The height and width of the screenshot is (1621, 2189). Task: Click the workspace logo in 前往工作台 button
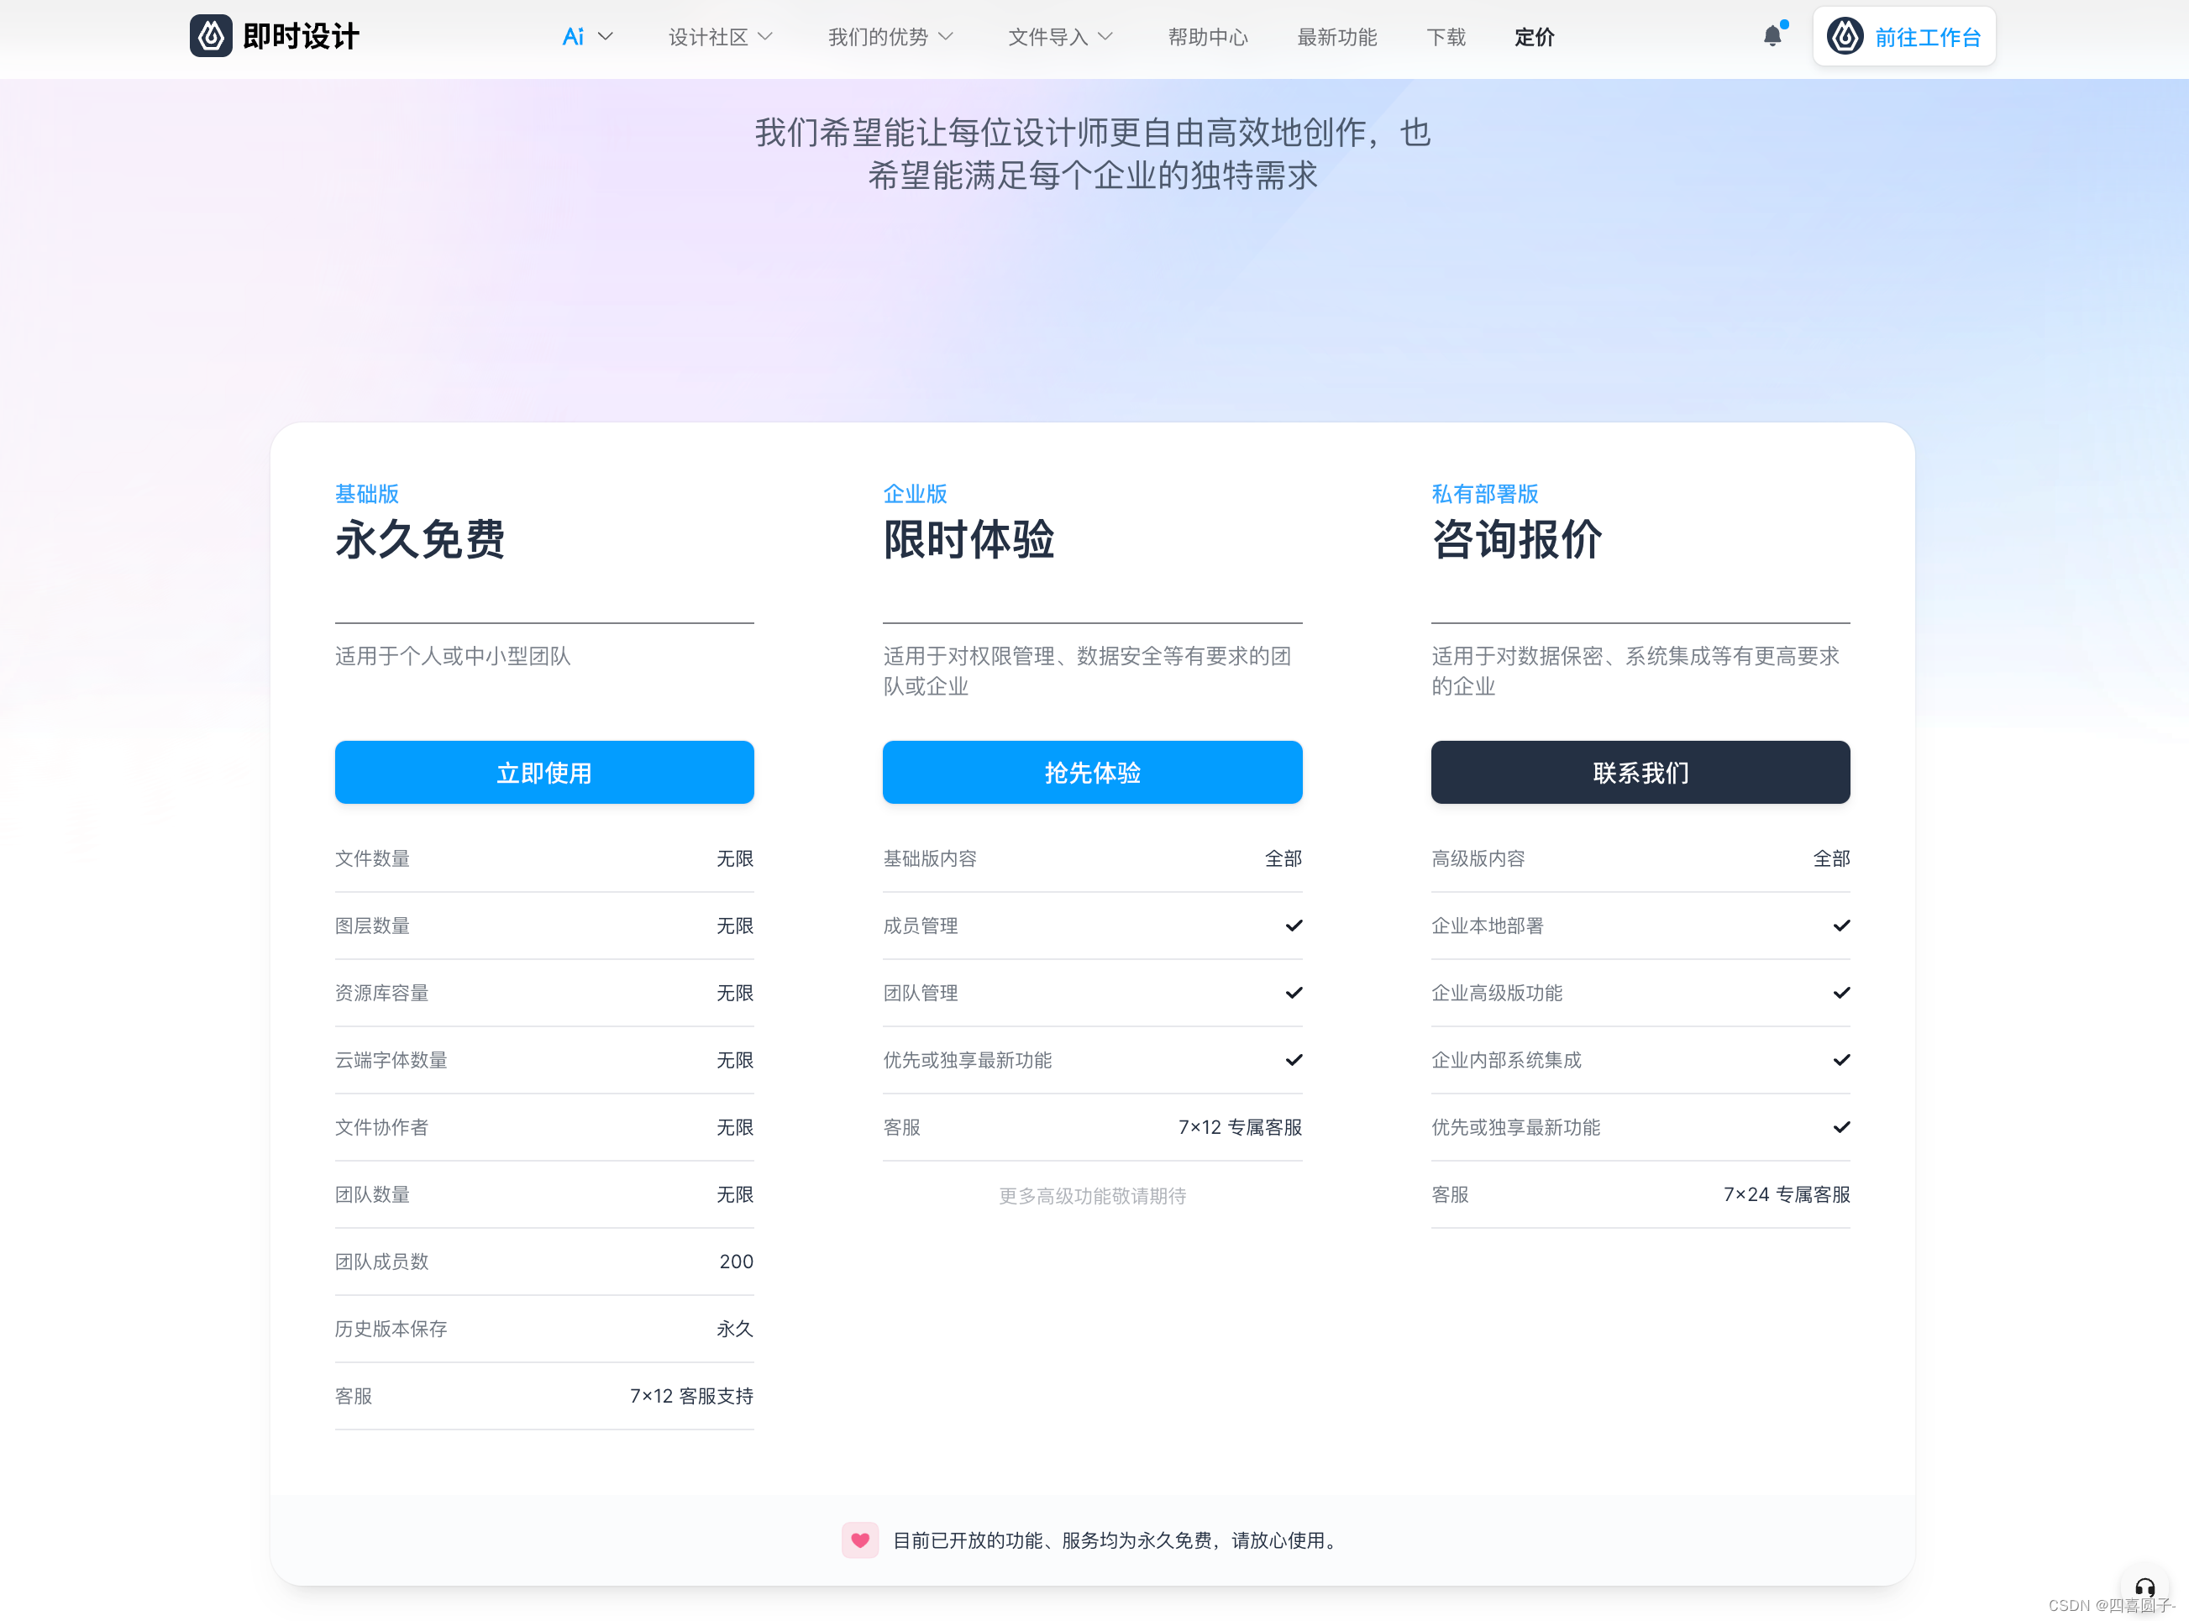click(x=1845, y=36)
